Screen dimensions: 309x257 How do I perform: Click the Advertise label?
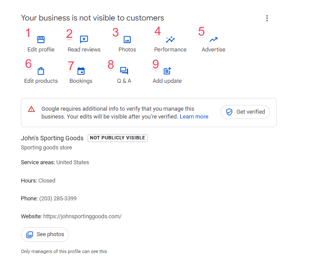tap(214, 49)
